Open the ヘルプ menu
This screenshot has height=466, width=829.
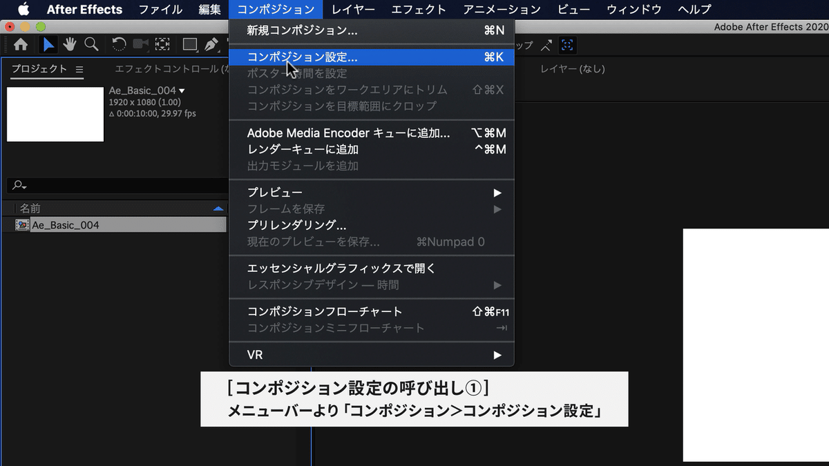(694, 10)
